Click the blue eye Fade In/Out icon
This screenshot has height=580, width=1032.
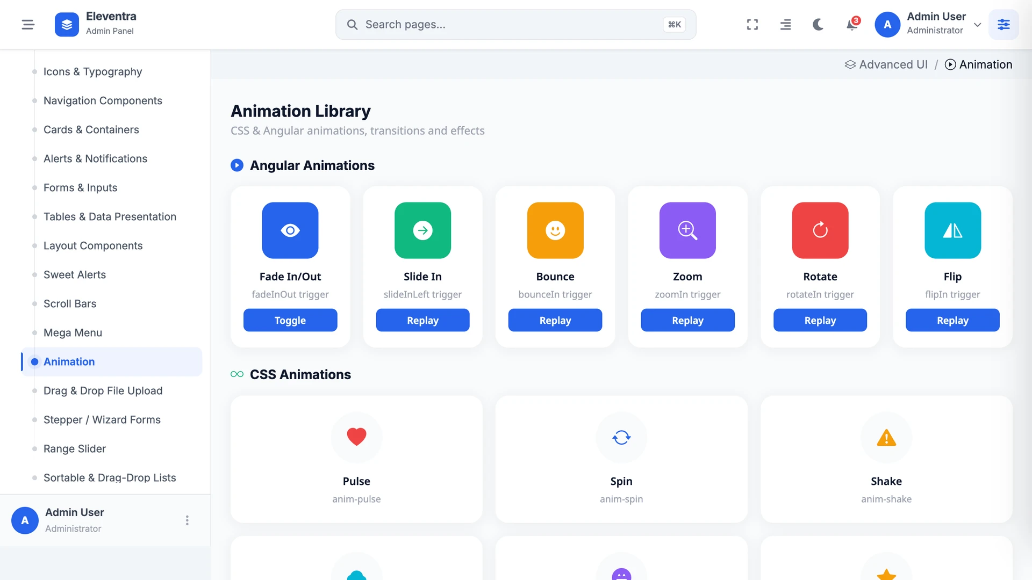click(x=290, y=230)
